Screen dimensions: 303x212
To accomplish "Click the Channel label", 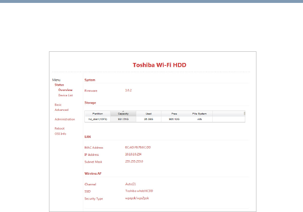I will click(90, 184).
